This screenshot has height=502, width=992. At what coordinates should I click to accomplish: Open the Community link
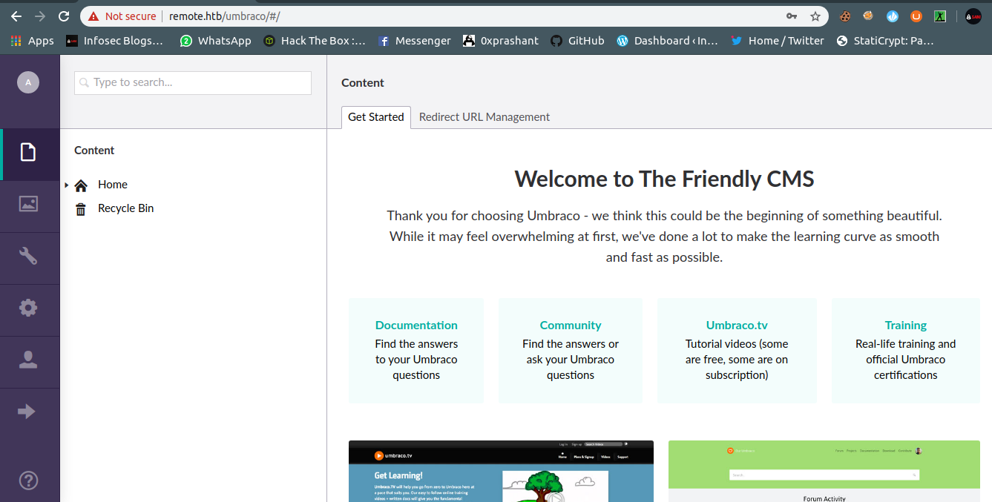(570, 325)
